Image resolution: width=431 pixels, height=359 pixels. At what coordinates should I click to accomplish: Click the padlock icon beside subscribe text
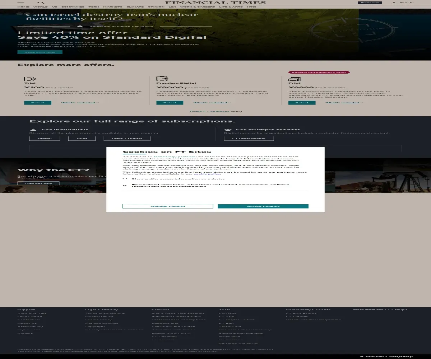pyautogui.click(x=80, y=26)
